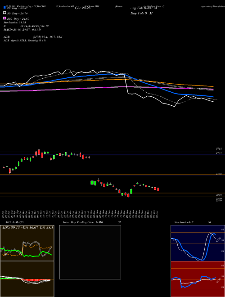Click the empty intraday chart box

[90, 252]
